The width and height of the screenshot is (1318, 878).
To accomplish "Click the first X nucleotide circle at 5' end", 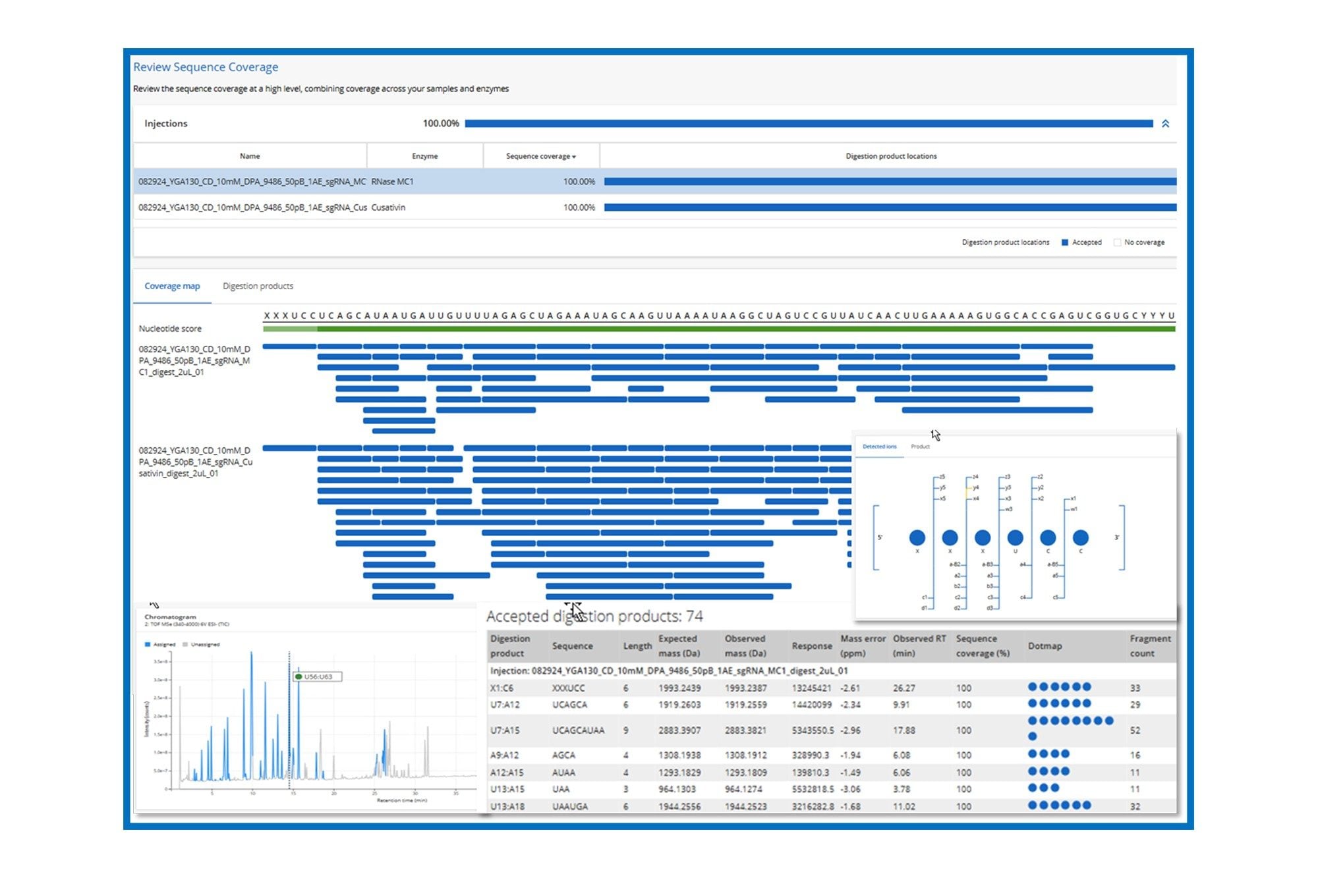I will coord(917,537).
